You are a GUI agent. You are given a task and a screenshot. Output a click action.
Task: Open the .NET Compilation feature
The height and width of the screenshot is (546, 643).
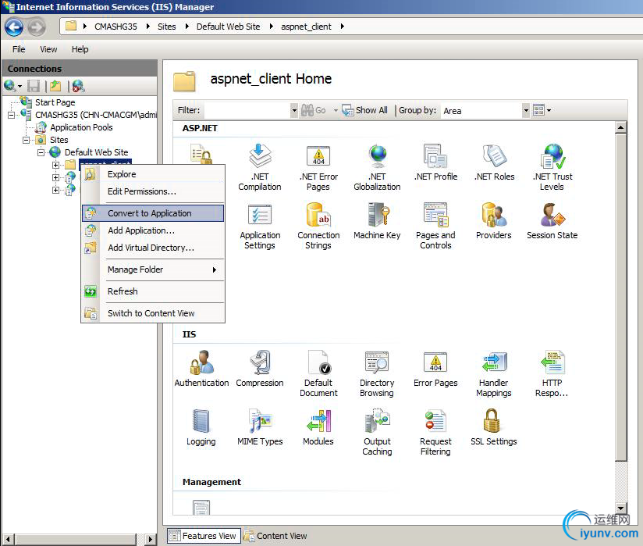260,167
